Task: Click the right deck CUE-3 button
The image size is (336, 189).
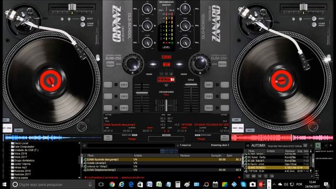Action: pos(208,108)
